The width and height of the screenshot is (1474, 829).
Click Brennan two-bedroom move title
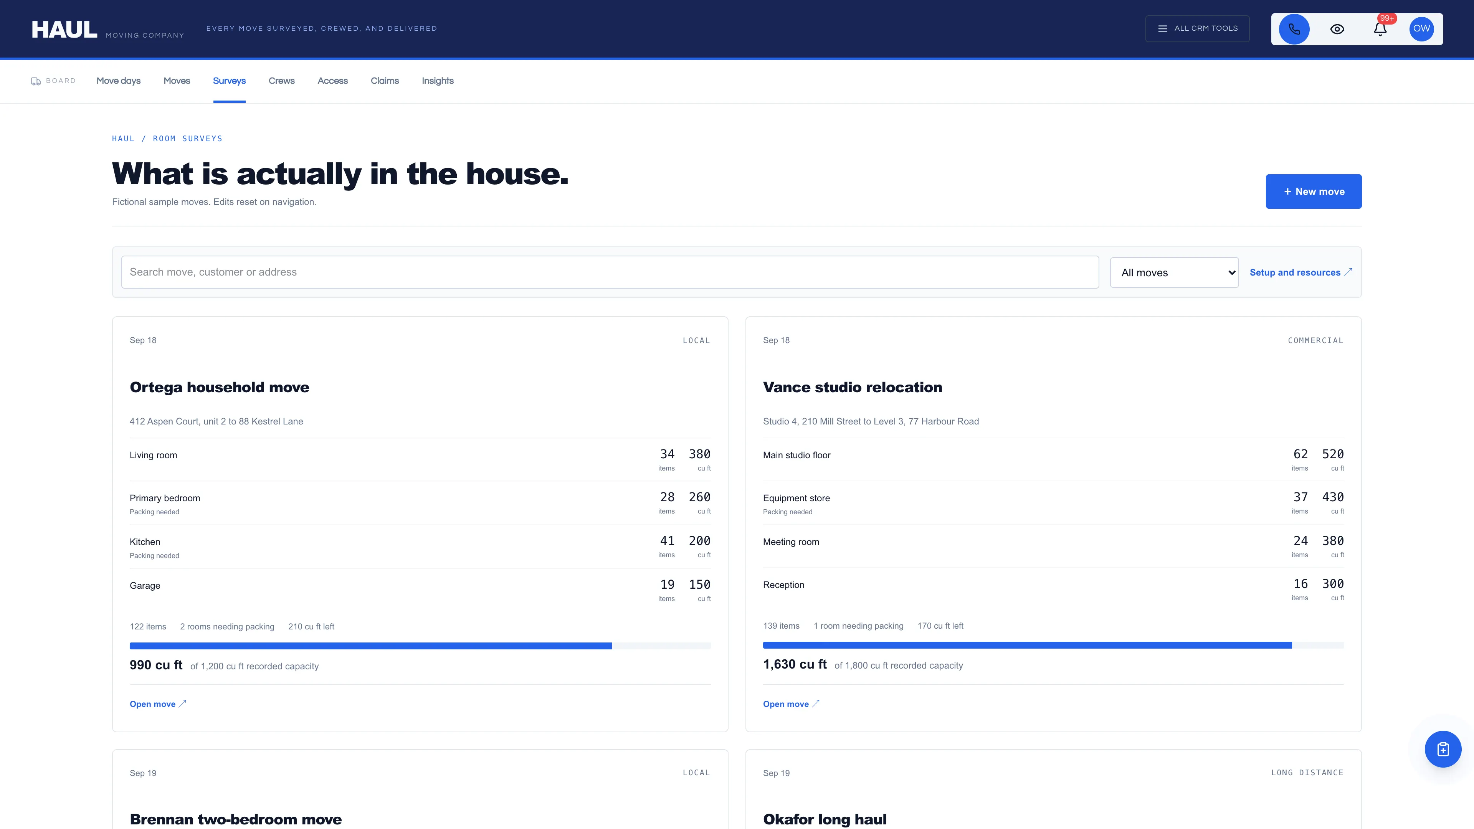(236, 819)
